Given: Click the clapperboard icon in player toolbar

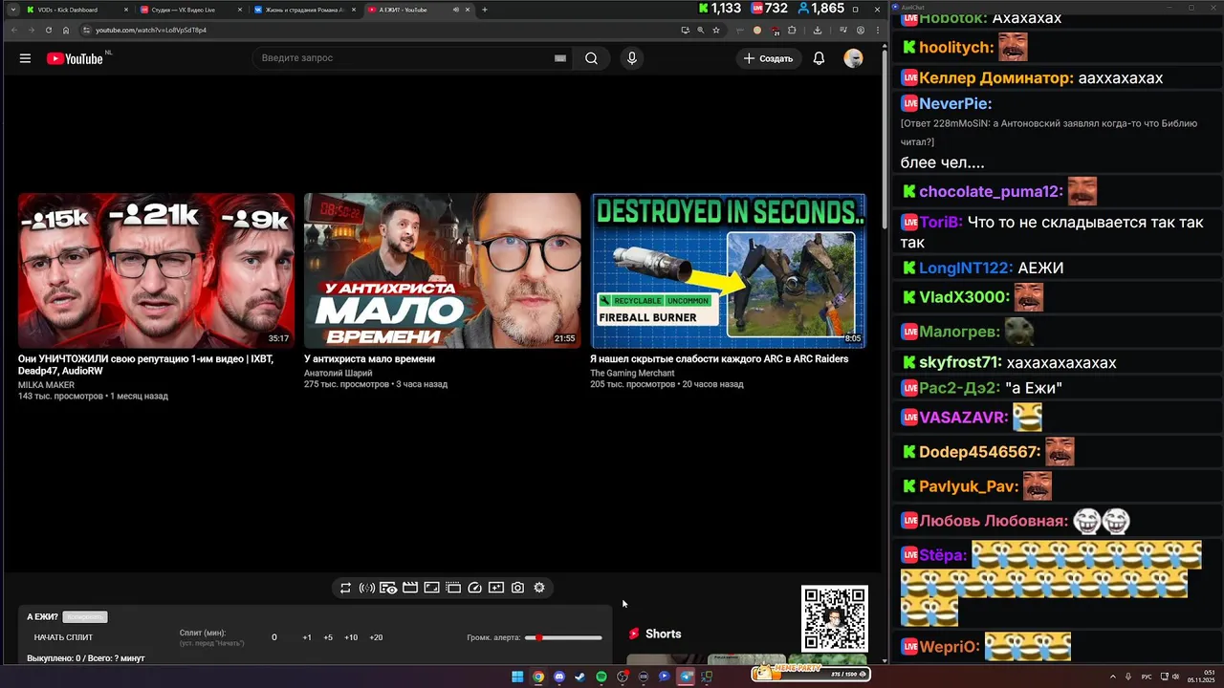Looking at the screenshot, I should pyautogui.click(x=410, y=588).
